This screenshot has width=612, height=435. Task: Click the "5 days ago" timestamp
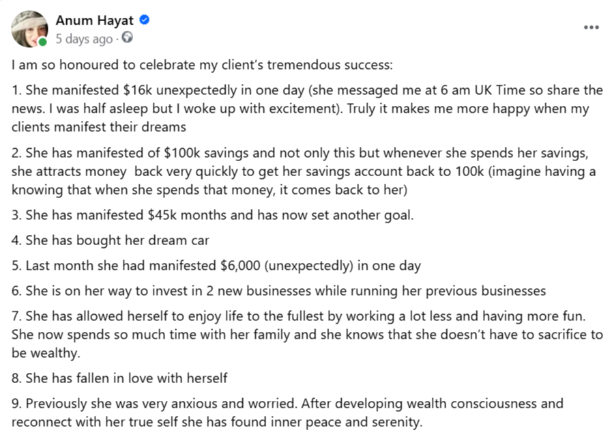pyautogui.click(x=84, y=39)
